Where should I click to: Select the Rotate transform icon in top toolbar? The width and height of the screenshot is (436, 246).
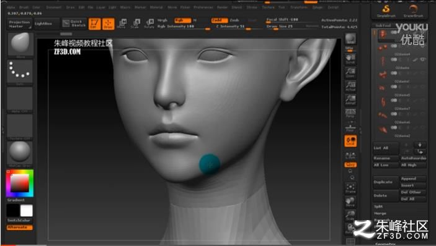point(149,23)
